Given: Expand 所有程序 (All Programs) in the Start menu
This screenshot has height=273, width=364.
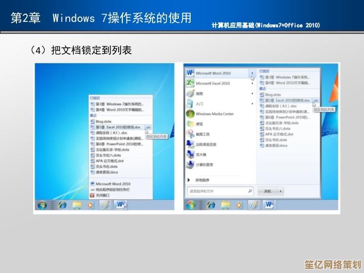Looking at the screenshot, I should point(198,180).
